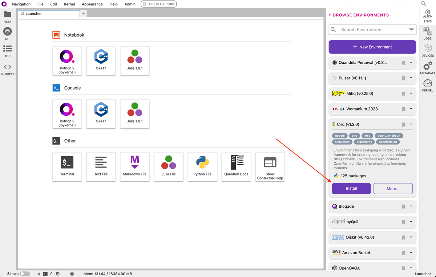Viewport: 436px width, 277px height.
Task: Launch C++17 notebook
Action: [101, 61]
